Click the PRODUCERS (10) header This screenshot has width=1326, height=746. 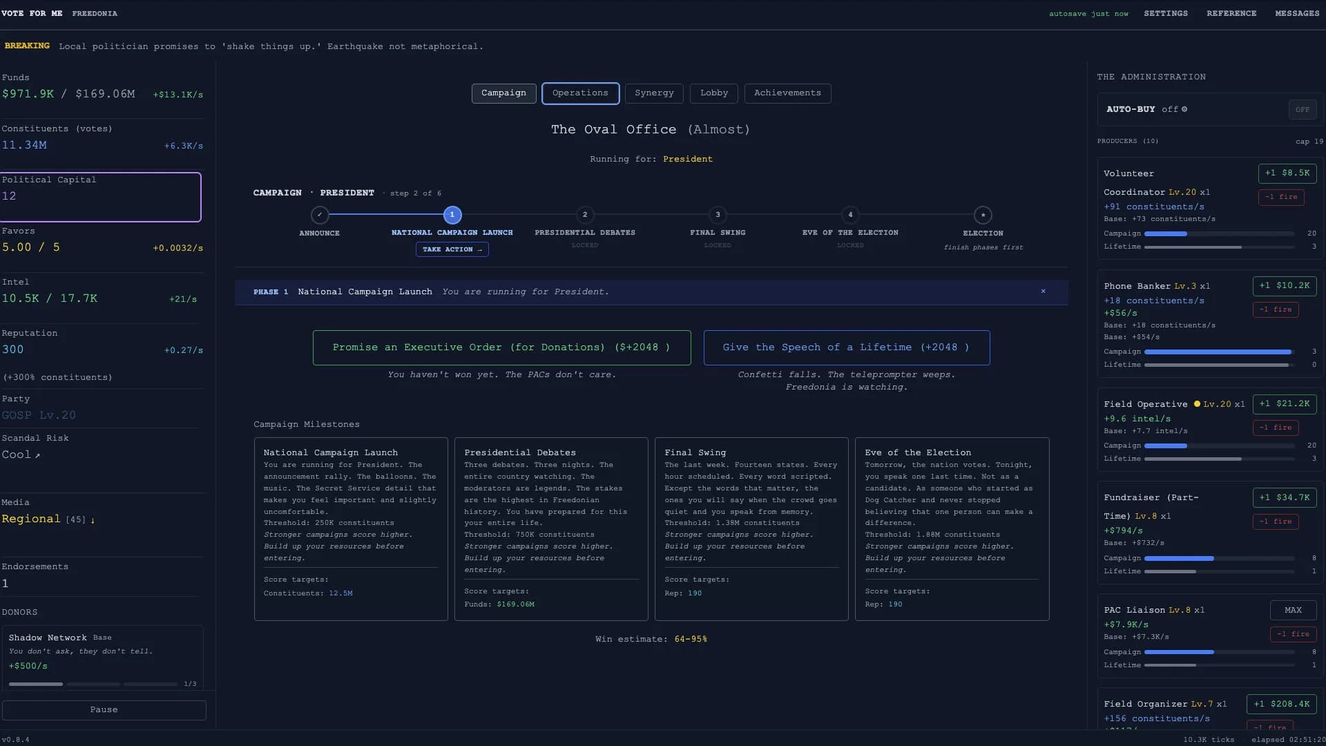(x=1128, y=141)
